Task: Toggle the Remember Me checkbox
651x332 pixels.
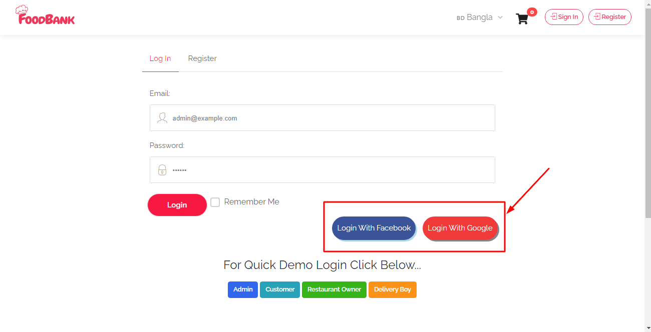Action: pyautogui.click(x=215, y=202)
